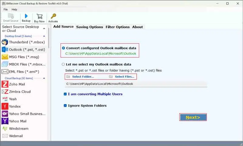This screenshot has height=146, width=243.
Task: Choose Zimbra Cloud source
Action: coord(20,92)
